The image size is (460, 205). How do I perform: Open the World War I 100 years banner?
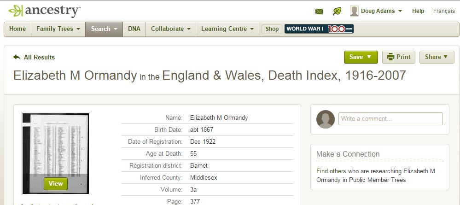[x=319, y=29]
